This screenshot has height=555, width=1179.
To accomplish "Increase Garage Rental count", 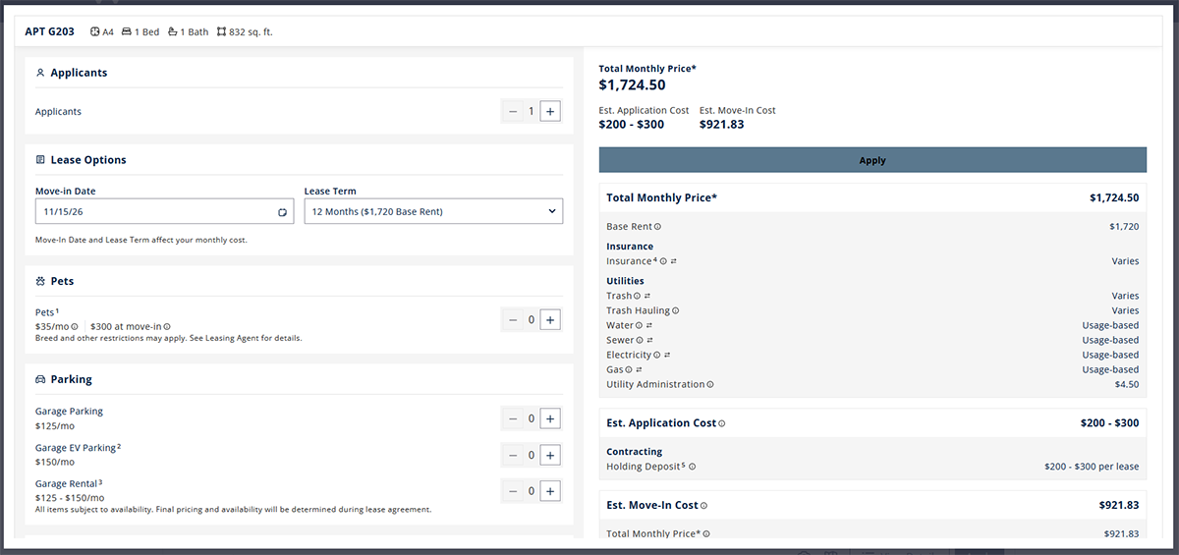I will [550, 491].
